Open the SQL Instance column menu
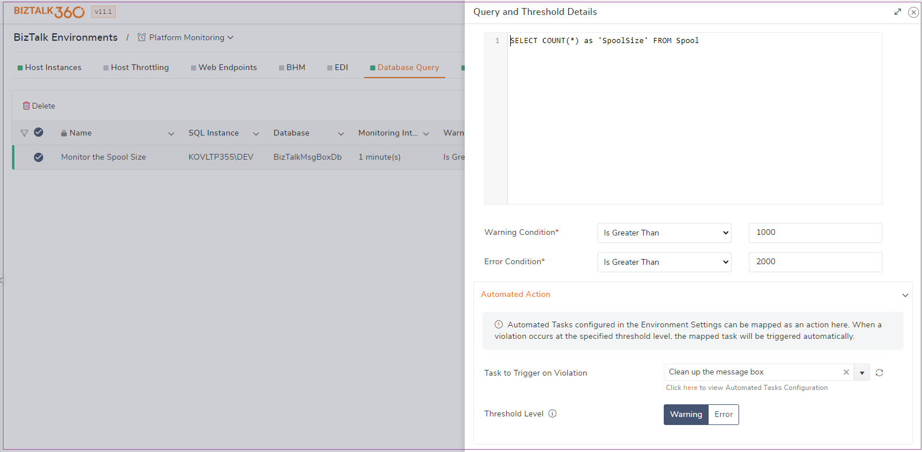Viewport: 922px width, 452px height. click(256, 134)
